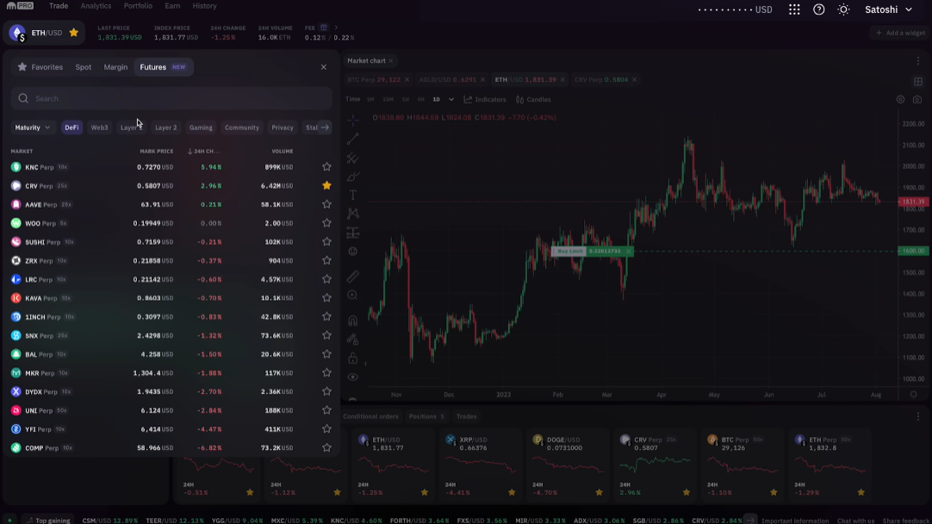Select the Layer 2 category filter

[x=166, y=128]
